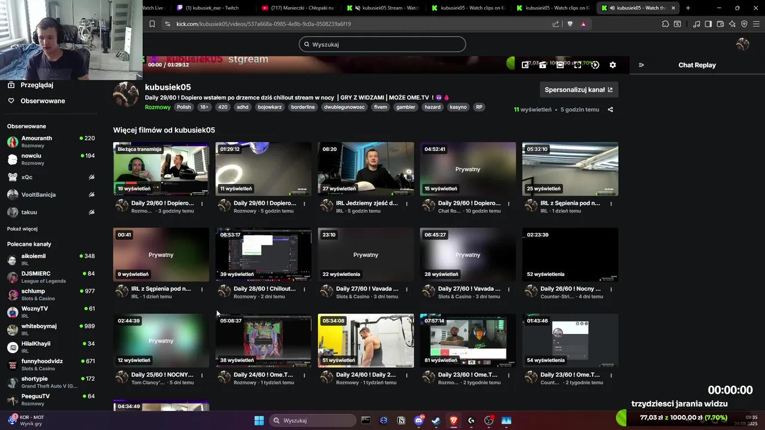Open a new browser tab
The width and height of the screenshot is (765, 430).
688,8
